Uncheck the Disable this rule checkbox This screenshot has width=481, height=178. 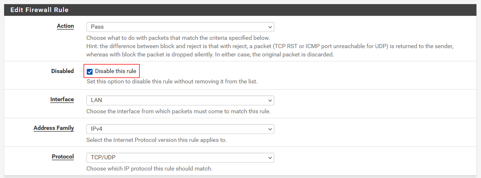click(x=90, y=71)
